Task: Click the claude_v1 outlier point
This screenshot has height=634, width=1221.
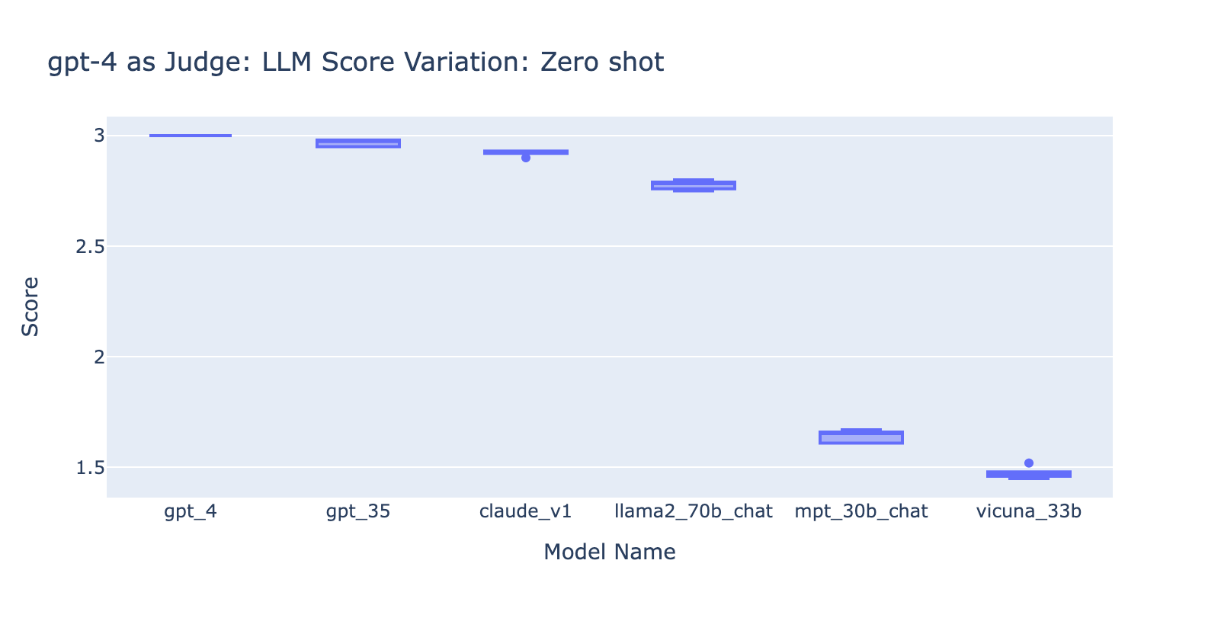Action: point(526,158)
